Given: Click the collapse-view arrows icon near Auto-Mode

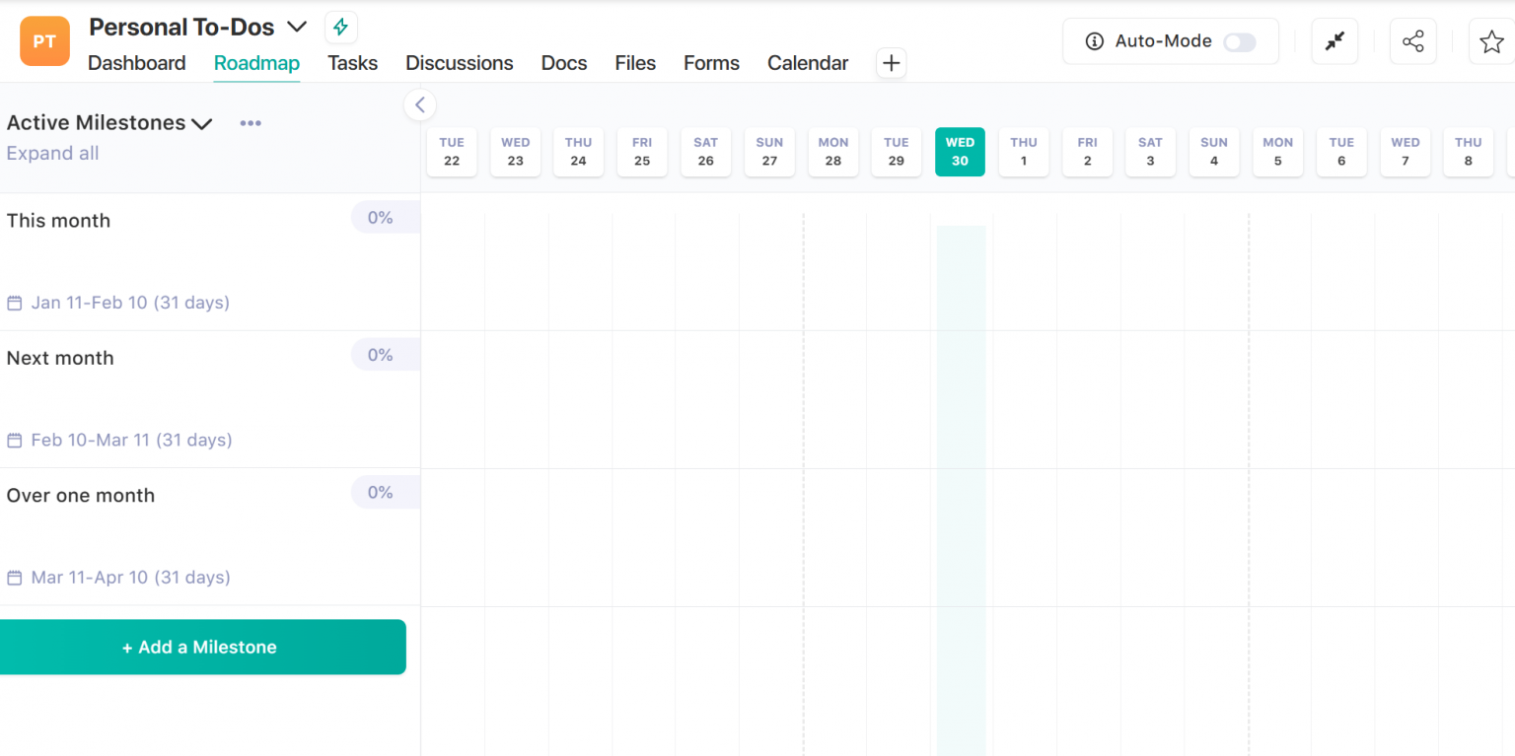Looking at the screenshot, I should 1335,40.
